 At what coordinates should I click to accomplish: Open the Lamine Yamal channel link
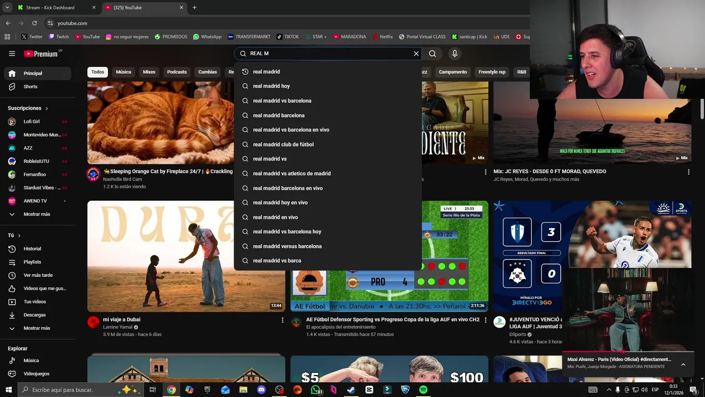(x=117, y=327)
